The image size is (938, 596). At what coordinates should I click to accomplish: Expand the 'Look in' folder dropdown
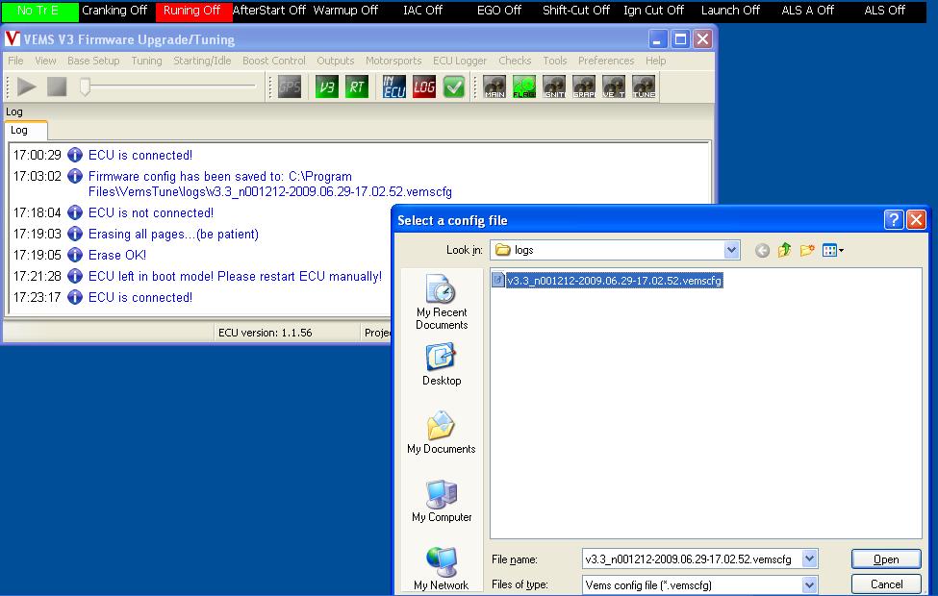(731, 251)
